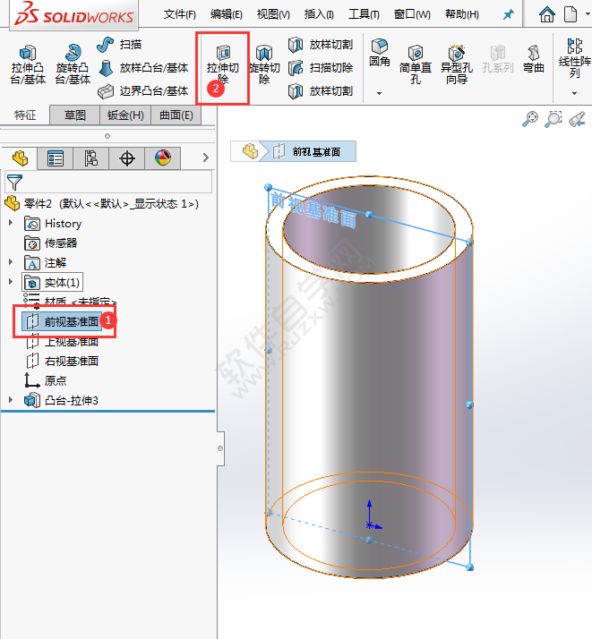
Task: Open the 编辑(E) Edit menu
Action: 227,14
